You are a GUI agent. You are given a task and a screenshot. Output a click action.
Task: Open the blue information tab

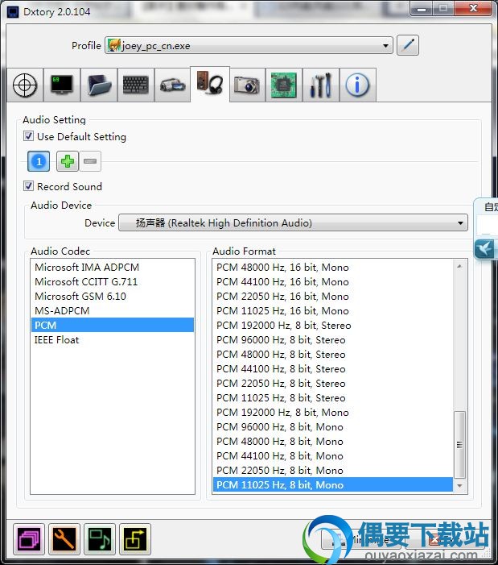[357, 85]
